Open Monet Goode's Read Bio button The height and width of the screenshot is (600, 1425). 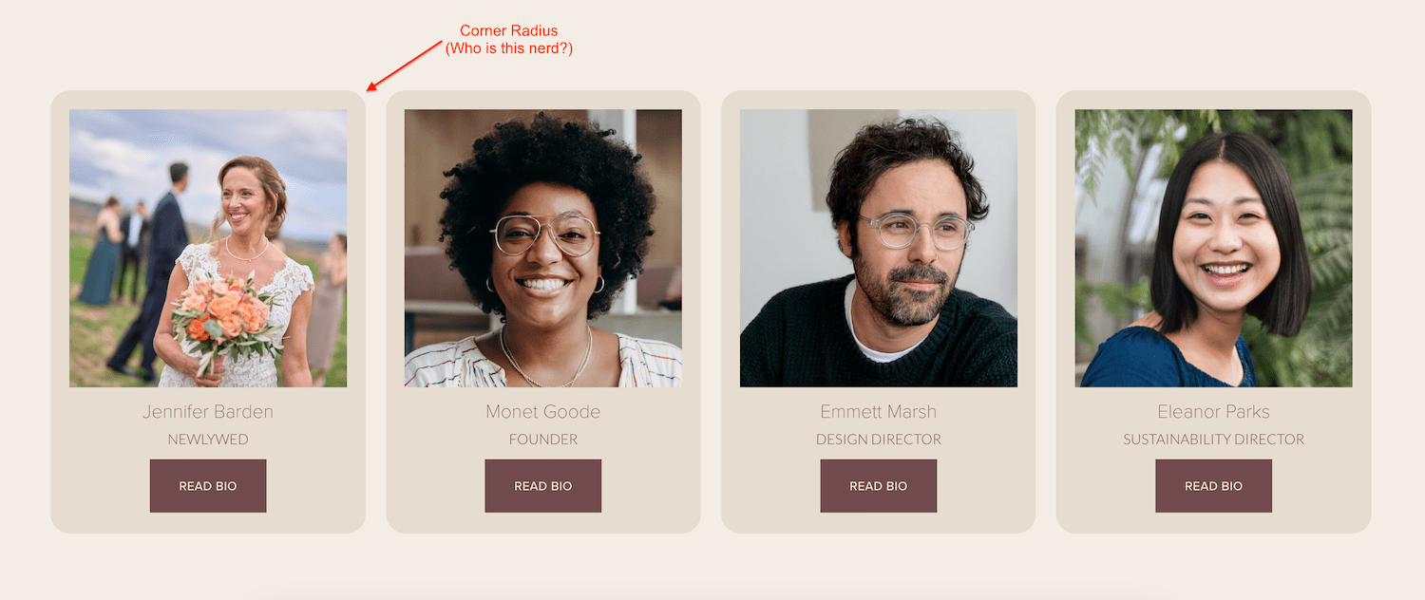pyautogui.click(x=543, y=486)
